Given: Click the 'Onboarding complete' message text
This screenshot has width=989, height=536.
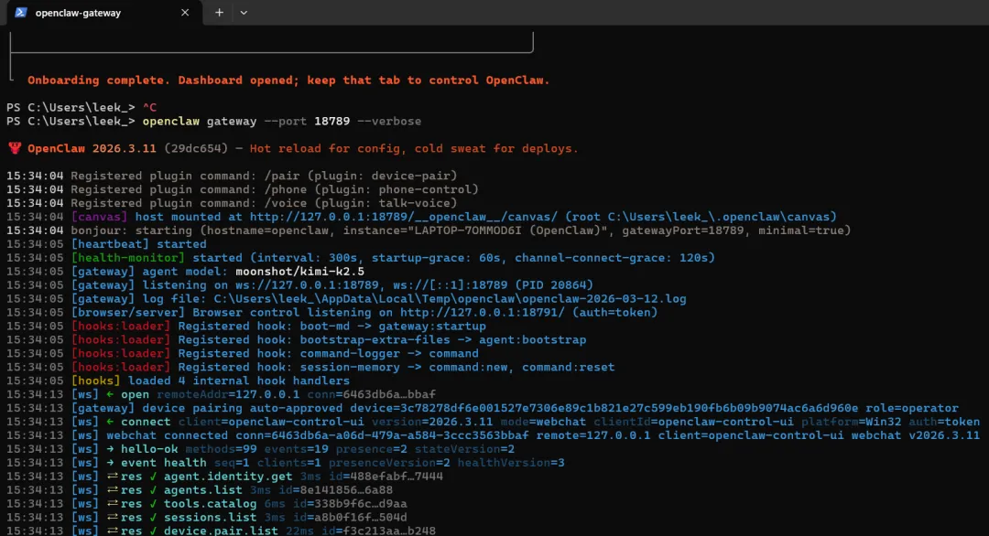Looking at the screenshot, I should coord(288,80).
